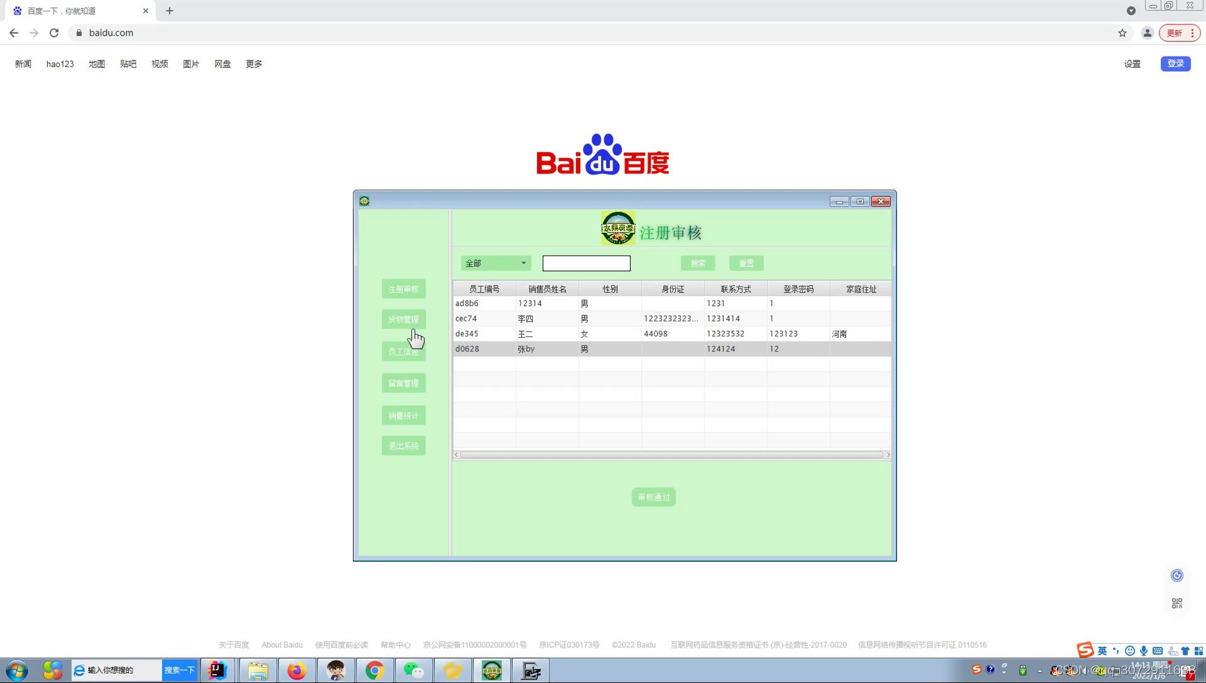
Task: Click 退出系统 to exit system
Action: tap(403, 446)
